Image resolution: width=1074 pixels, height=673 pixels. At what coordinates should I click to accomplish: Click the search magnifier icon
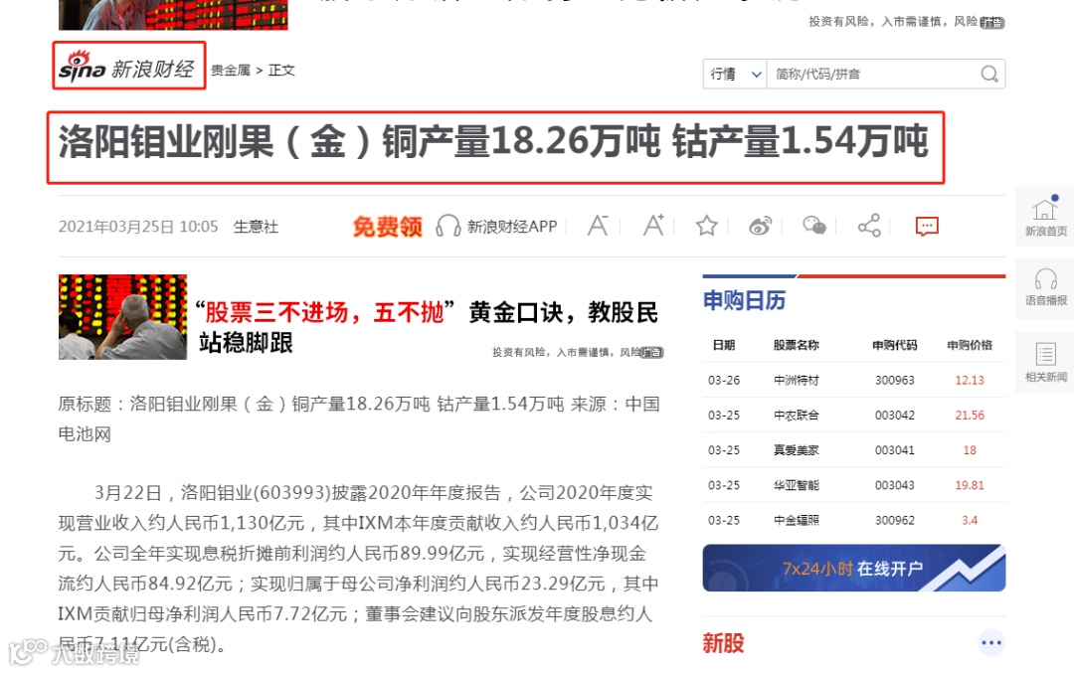tap(989, 74)
